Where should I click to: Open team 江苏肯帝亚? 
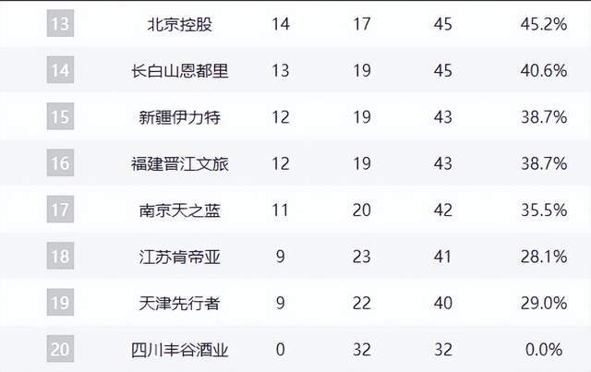coord(180,256)
